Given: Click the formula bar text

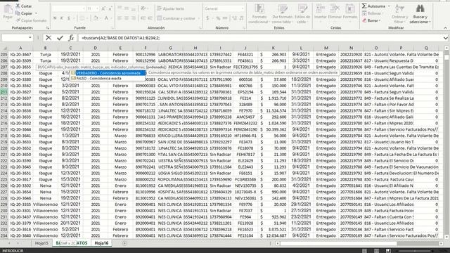Looking at the screenshot, I should pos(120,38).
